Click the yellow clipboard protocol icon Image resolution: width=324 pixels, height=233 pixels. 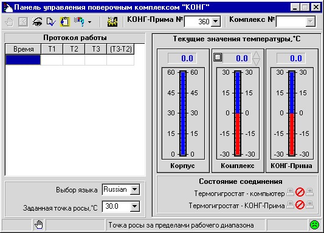(x=64, y=22)
